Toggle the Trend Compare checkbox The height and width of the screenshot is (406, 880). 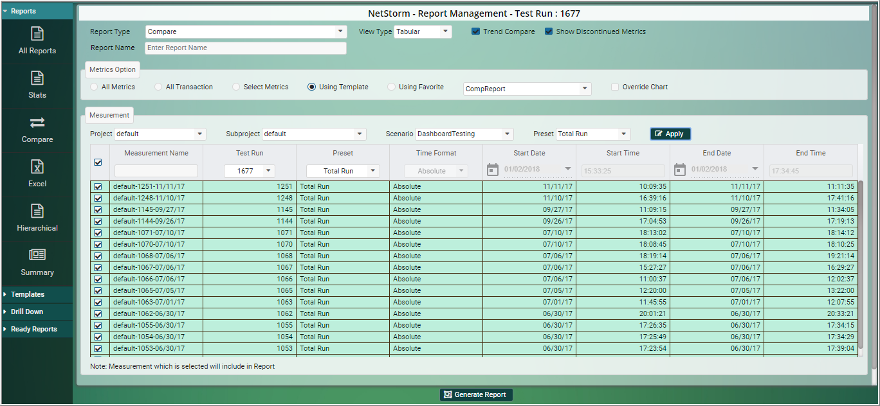tap(475, 31)
